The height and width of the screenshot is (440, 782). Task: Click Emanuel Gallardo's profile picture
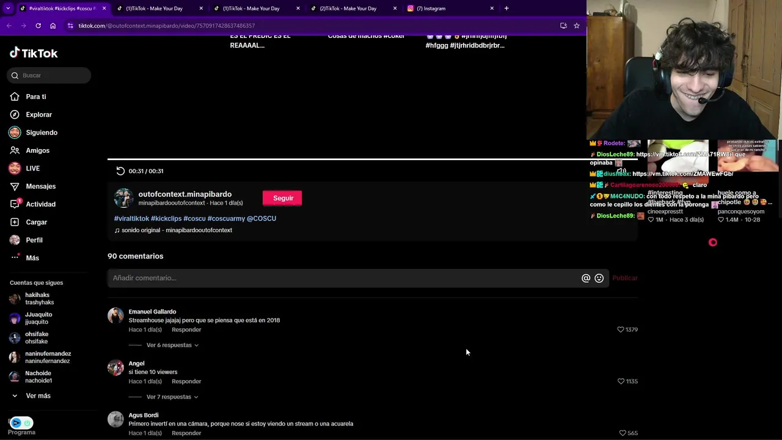[x=115, y=316]
